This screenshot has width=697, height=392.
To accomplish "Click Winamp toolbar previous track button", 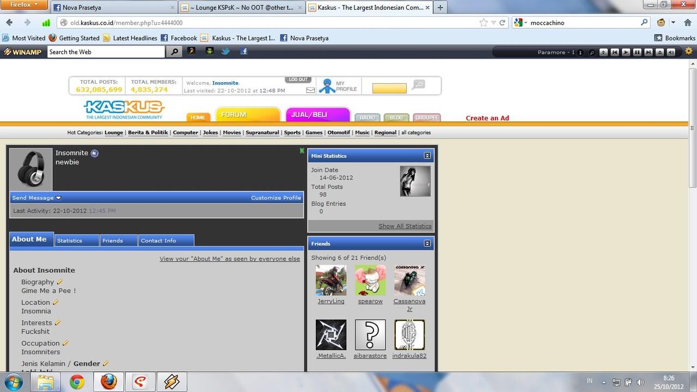I will [x=615, y=52].
